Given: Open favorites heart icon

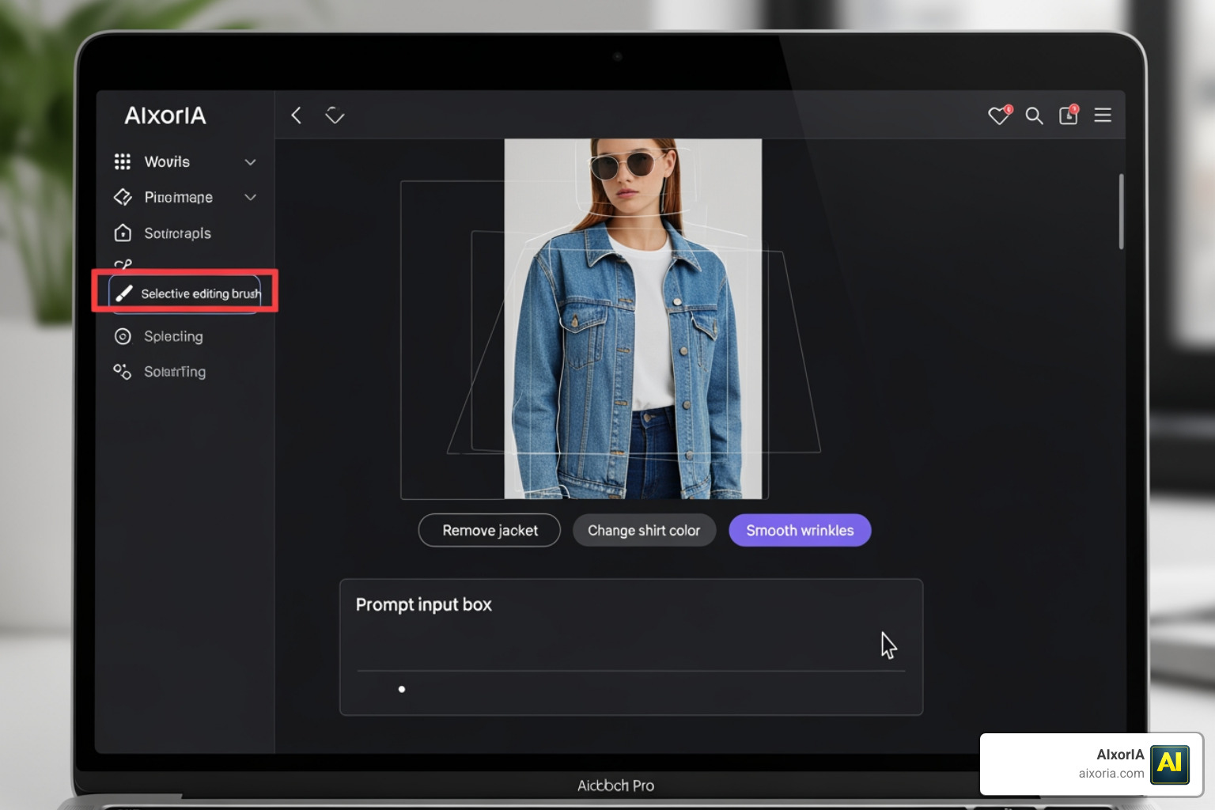Looking at the screenshot, I should 1000,115.
